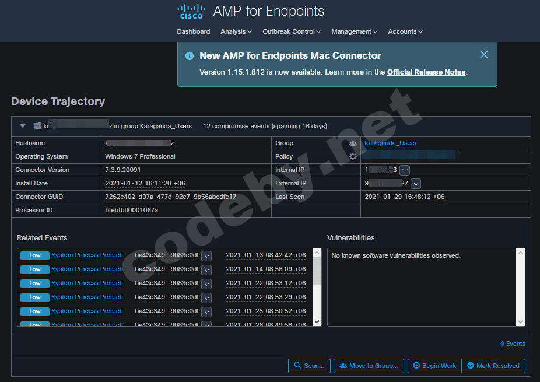Click Related Events scrollbar down arrow
The width and height of the screenshot is (540, 382).
(317, 321)
